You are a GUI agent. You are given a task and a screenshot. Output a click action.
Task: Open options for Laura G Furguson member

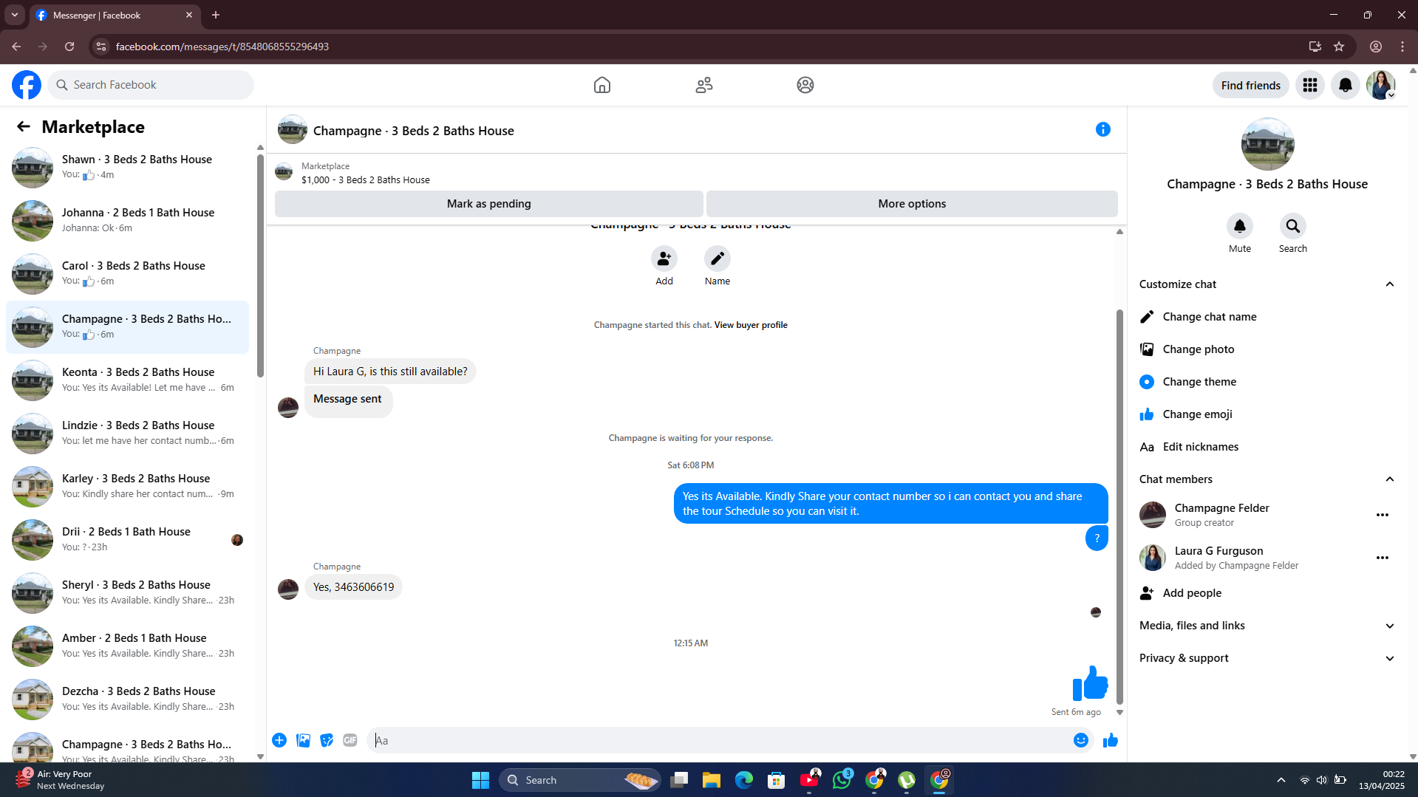1383,558
